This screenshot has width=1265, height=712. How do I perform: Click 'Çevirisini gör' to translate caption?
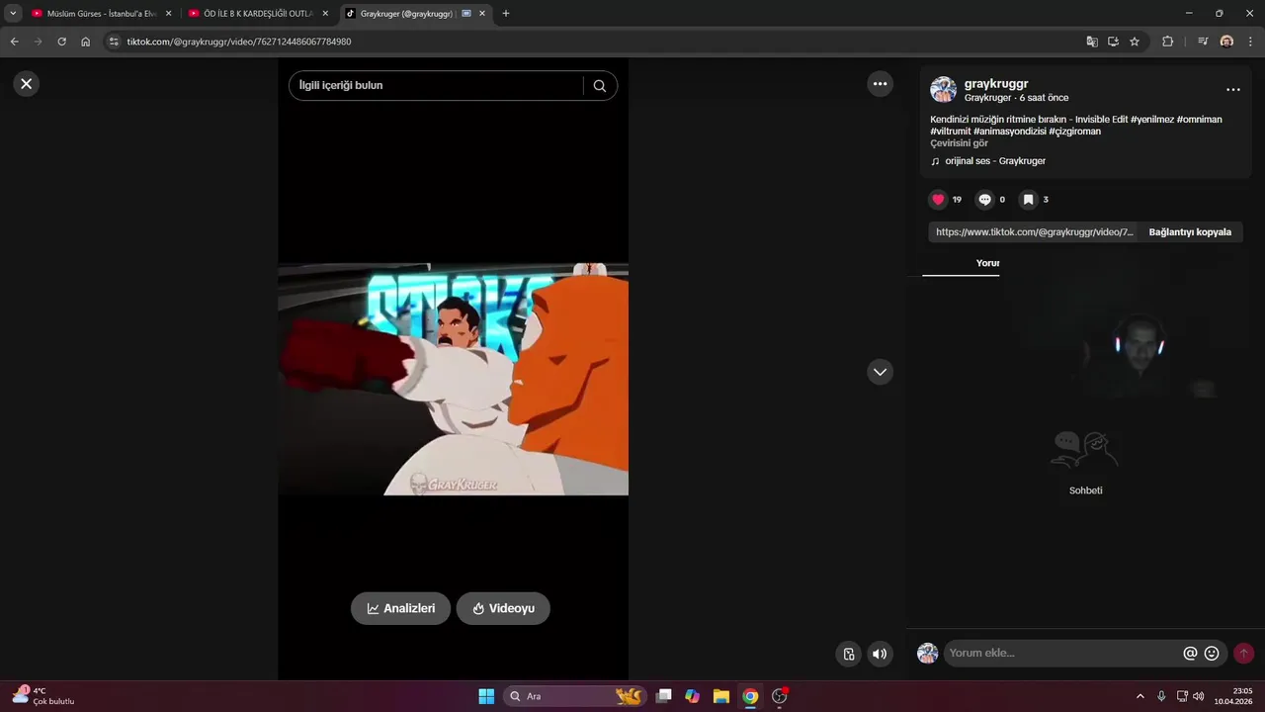[959, 143]
